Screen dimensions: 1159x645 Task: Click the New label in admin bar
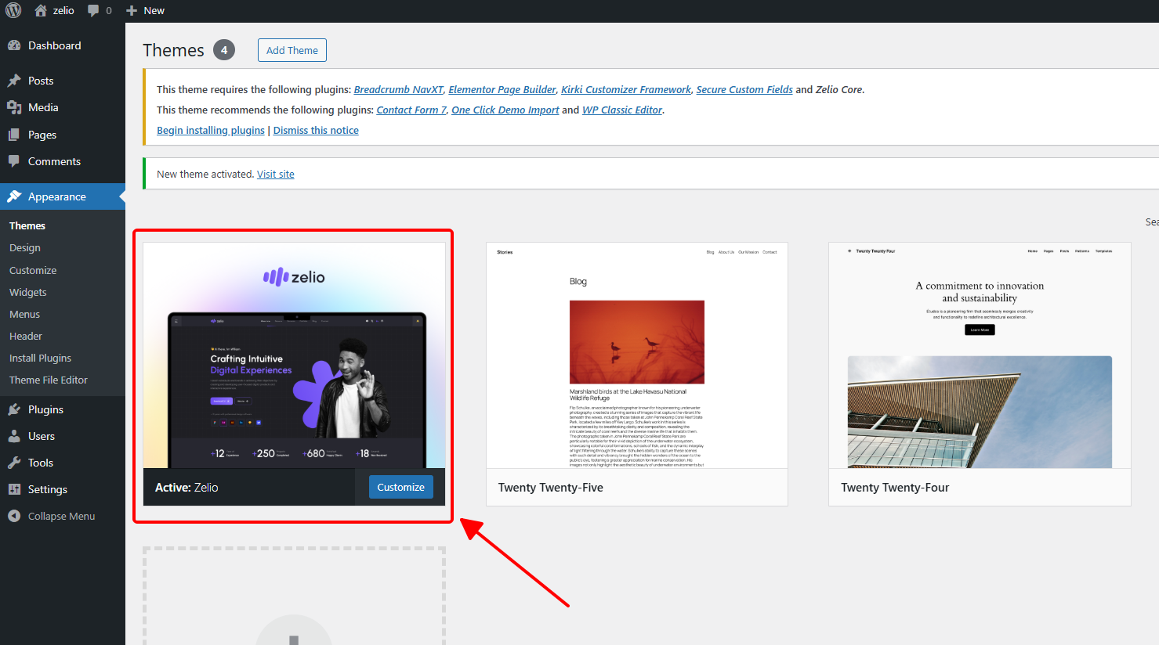coord(154,10)
